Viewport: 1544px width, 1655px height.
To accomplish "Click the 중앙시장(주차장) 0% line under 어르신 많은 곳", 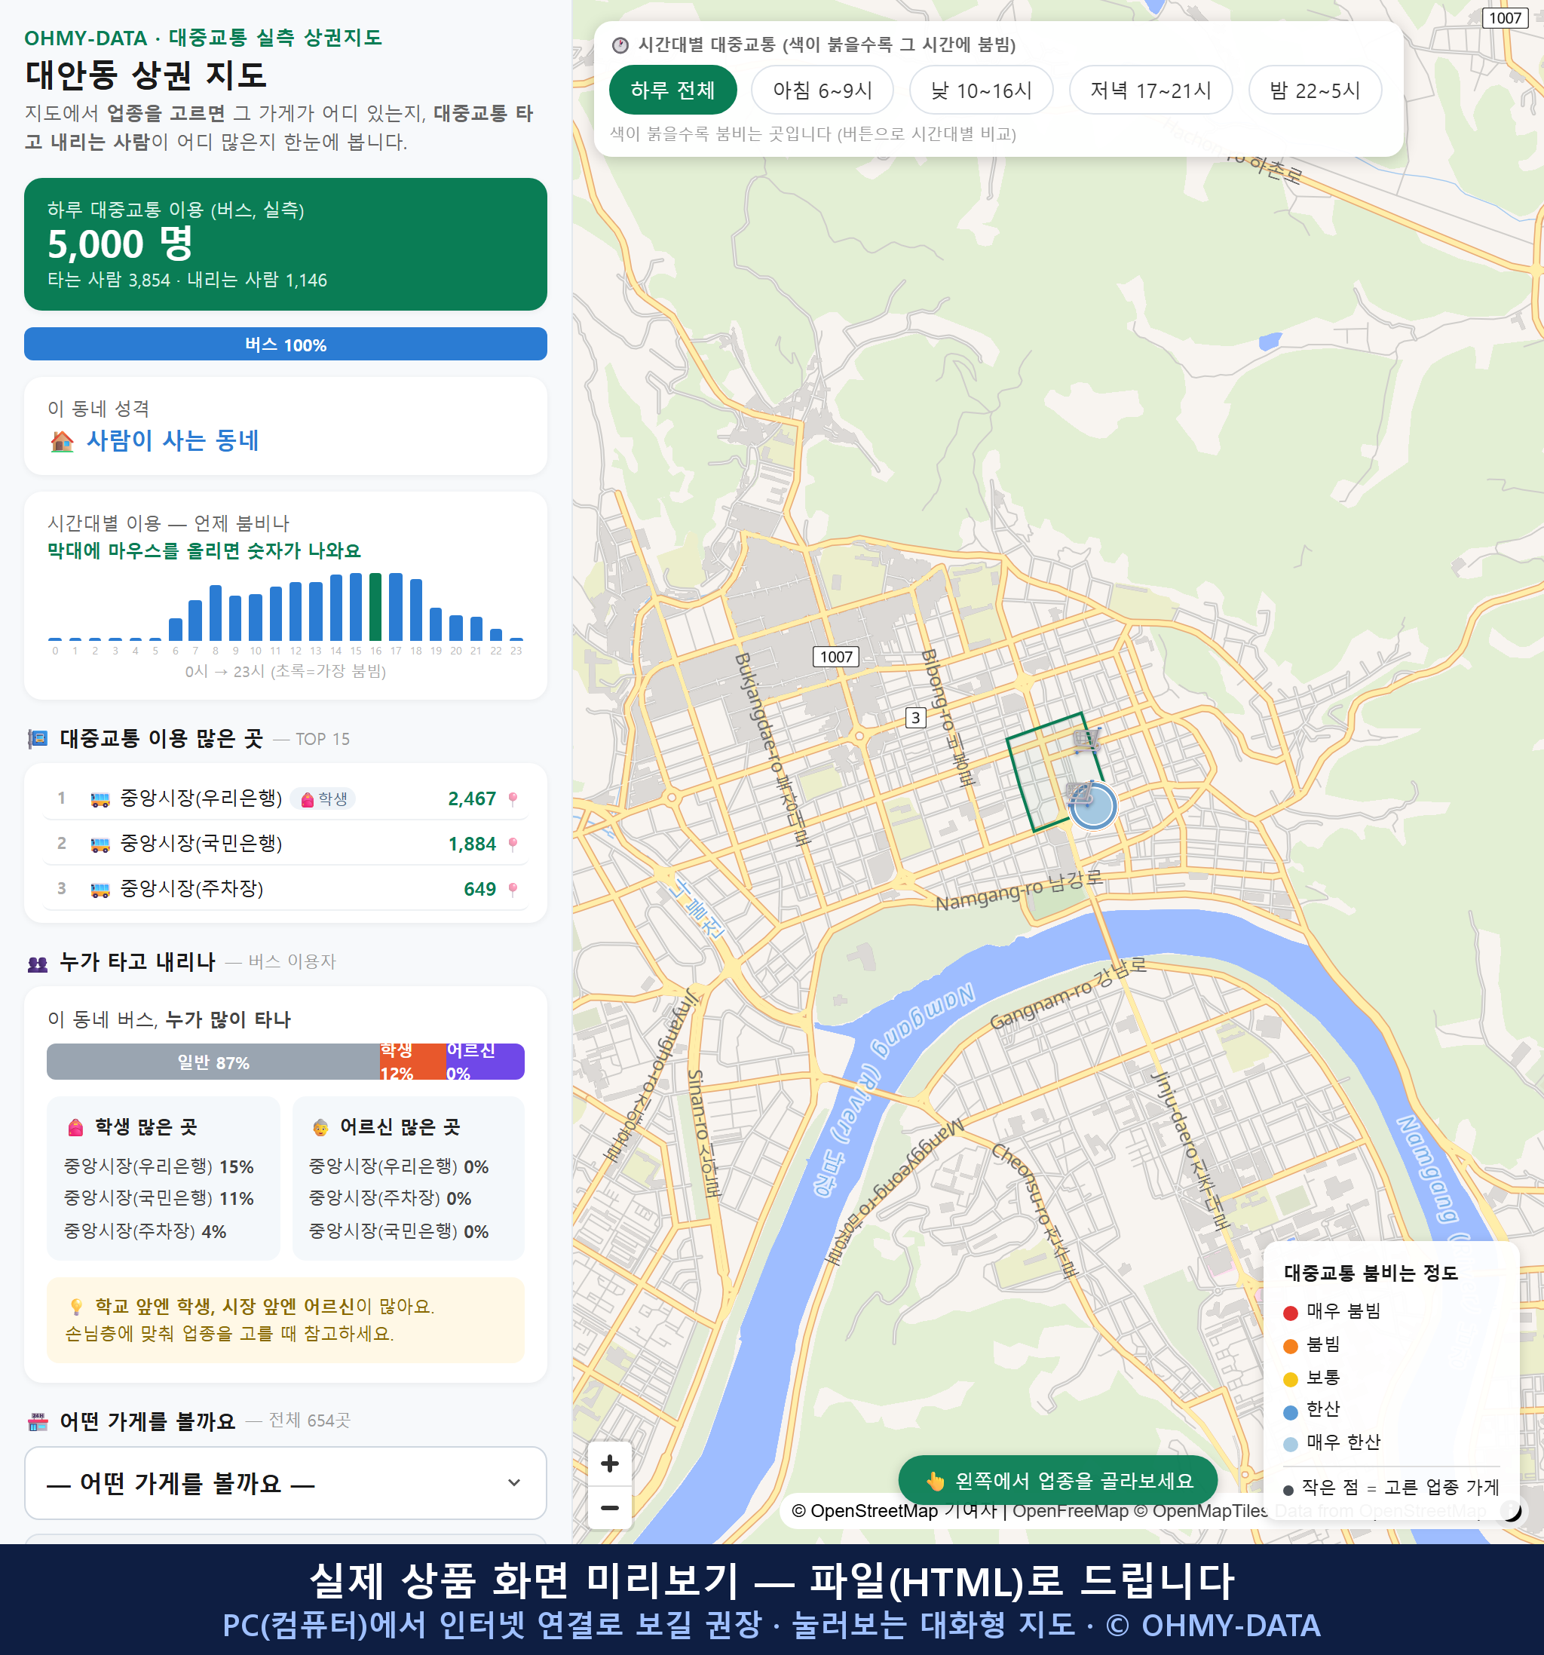I will click(390, 1199).
